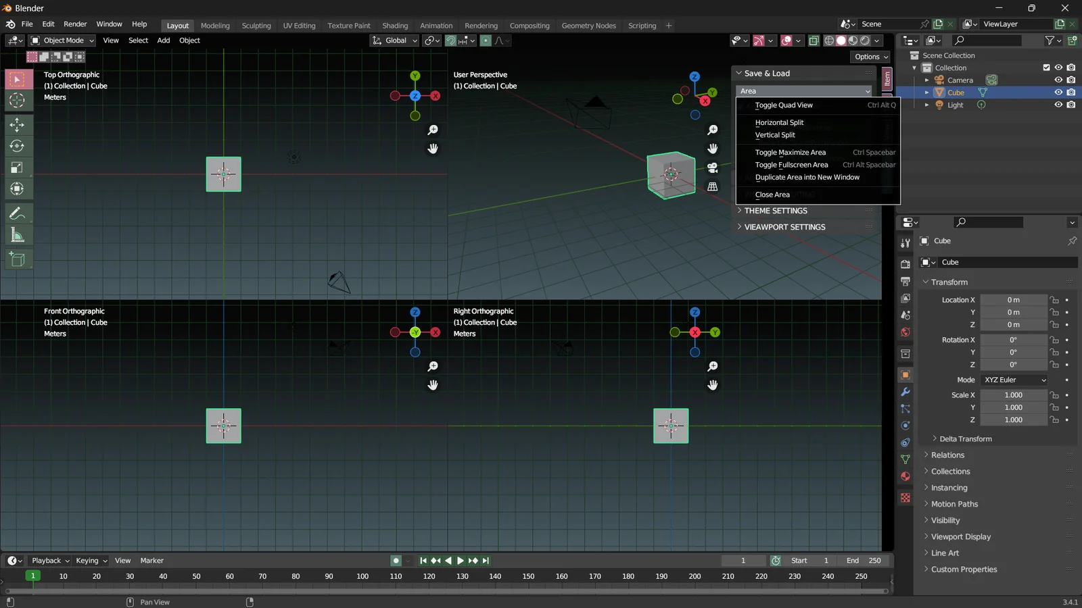Select the Move tool in the viewport toolbar
Screen dimensions: 1082x608
pos(17,124)
